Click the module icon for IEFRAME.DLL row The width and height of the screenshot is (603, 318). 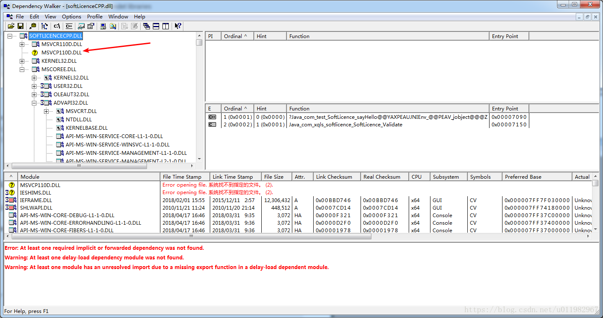(x=10, y=200)
